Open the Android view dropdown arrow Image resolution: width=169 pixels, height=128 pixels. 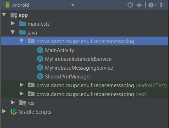(x=73, y=5)
